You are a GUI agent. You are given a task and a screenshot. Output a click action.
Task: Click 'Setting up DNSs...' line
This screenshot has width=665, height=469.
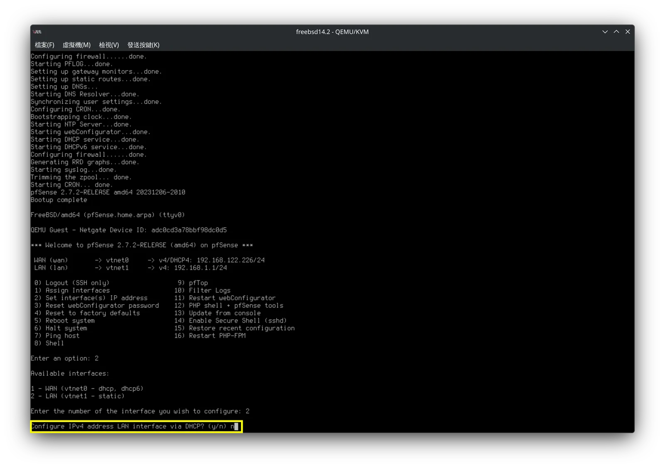[64, 86]
